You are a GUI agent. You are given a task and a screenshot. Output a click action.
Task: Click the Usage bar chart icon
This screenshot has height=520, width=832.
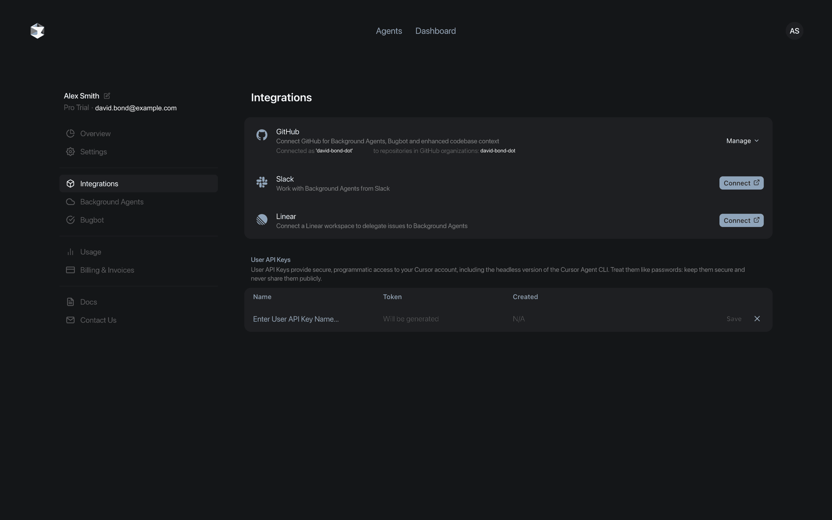[x=70, y=252]
